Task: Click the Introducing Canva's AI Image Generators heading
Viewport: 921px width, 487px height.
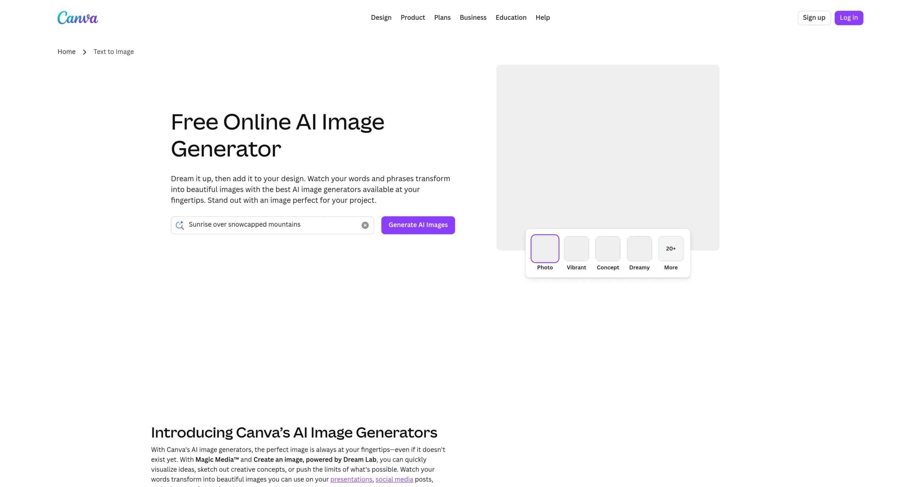Action: [294, 433]
